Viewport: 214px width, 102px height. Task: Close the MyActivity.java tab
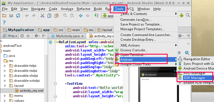[x=82, y=36]
